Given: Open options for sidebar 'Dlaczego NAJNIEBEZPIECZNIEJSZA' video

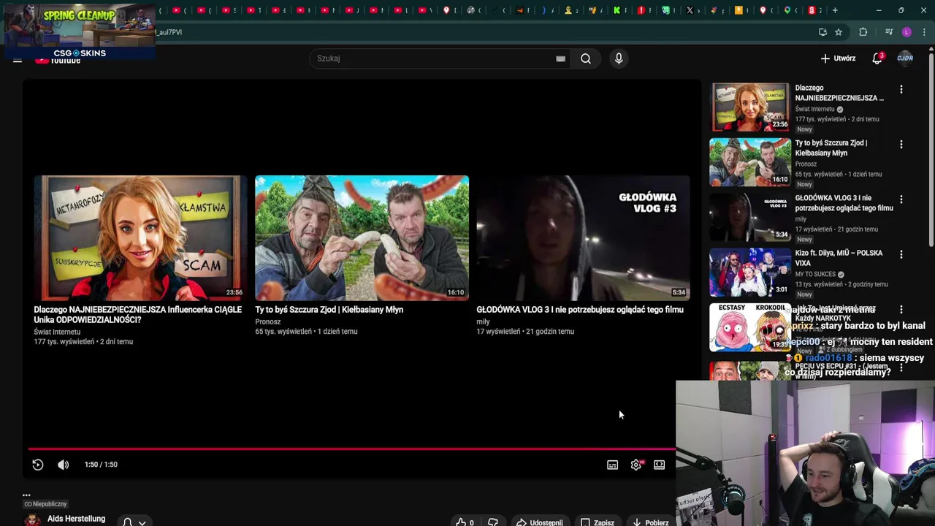Looking at the screenshot, I should coord(901,89).
